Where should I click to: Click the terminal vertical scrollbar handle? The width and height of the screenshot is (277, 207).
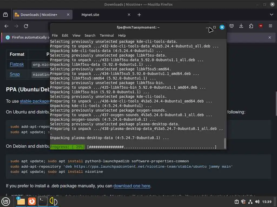[225, 143]
